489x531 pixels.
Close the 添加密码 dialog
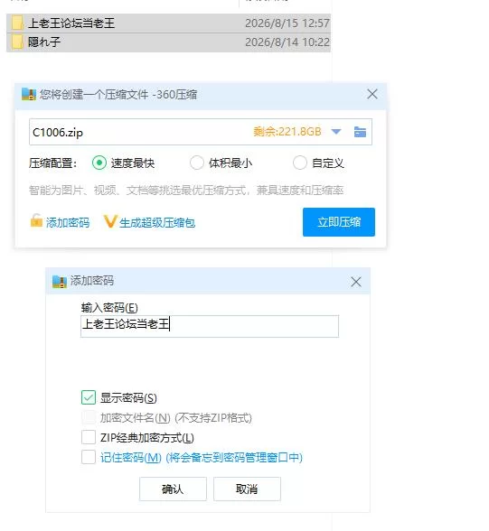[x=356, y=282]
